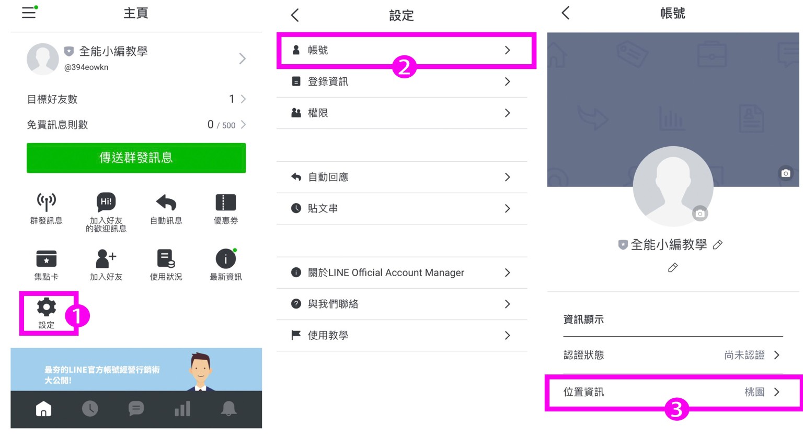Open the 自動訊息 auto-reply icon
Screen dimensions: 803x438
click(166, 203)
